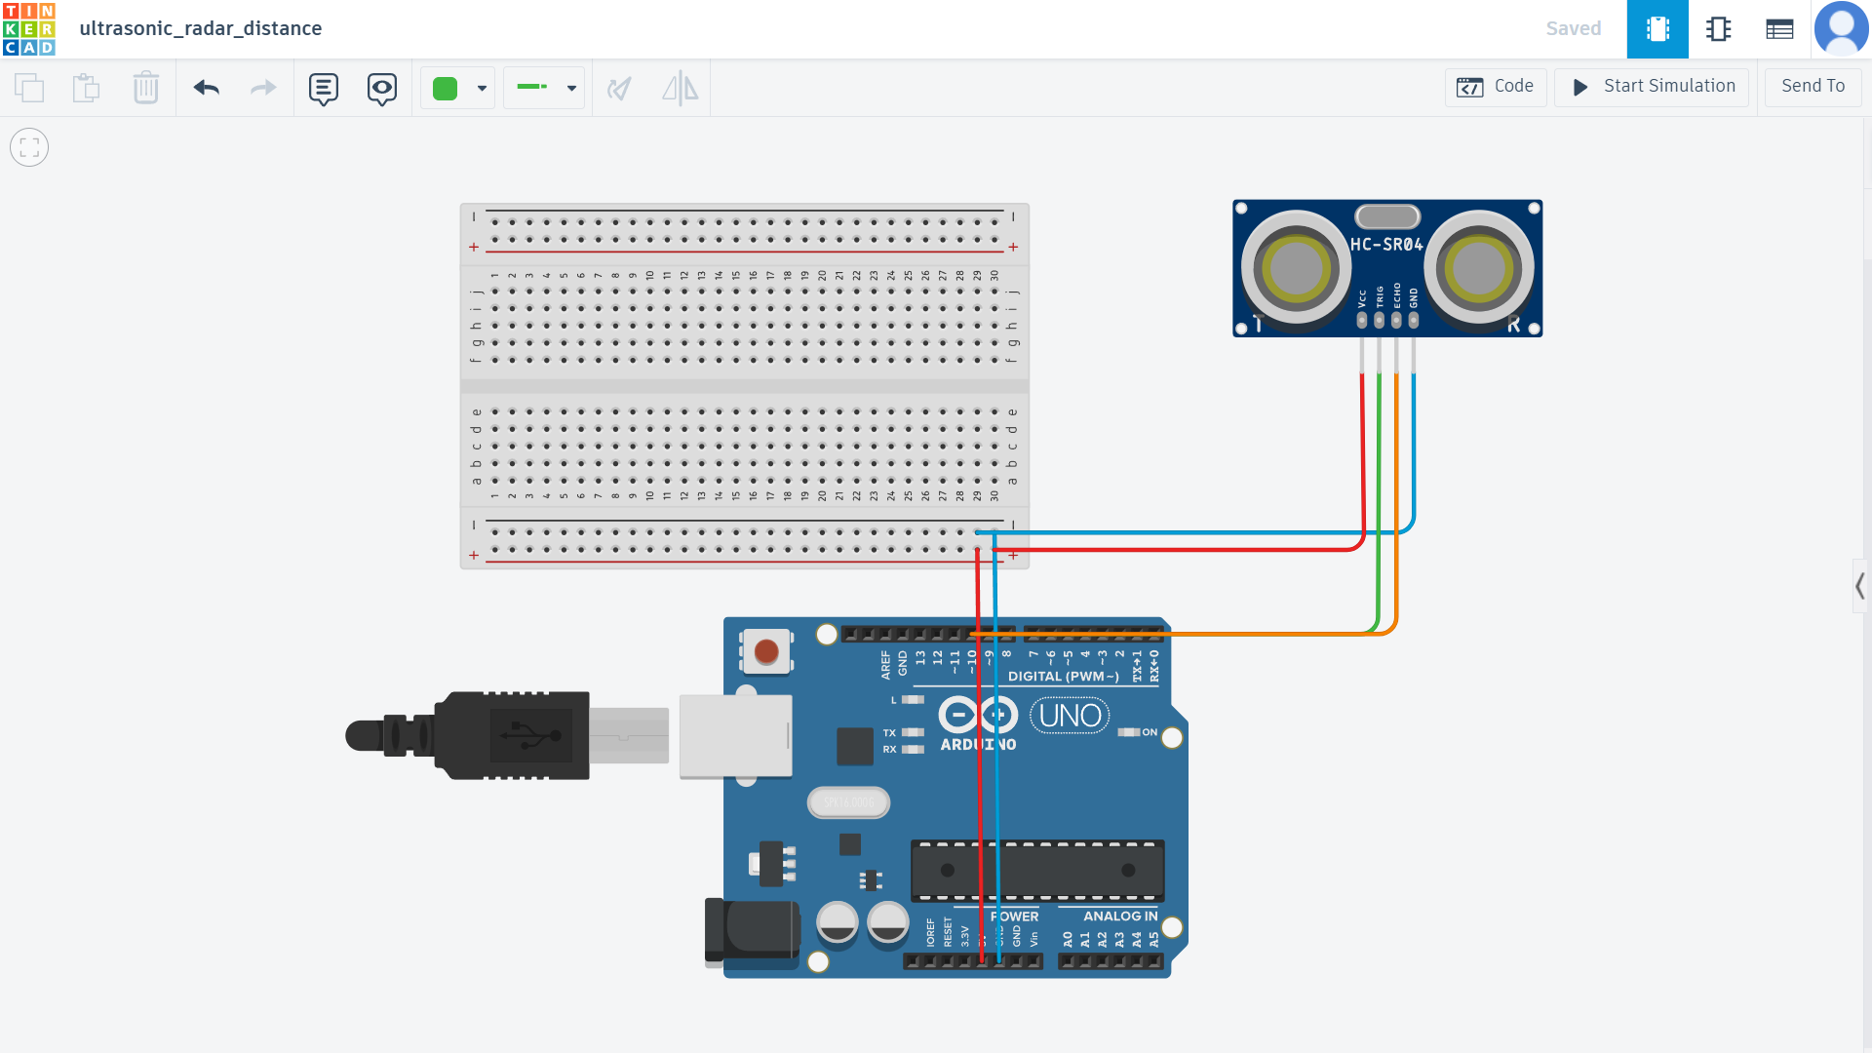This screenshot has width=1872, height=1053.
Task: Click the green wire color swatch
Action: [446, 89]
